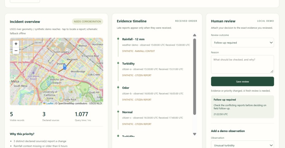The height and width of the screenshot is (148, 285).
Task: Open the Review outcome dropdown
Action: (242, 42)
